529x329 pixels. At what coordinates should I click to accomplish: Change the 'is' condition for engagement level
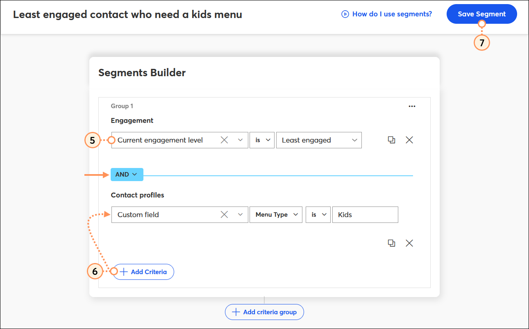(x=262, y=140)
